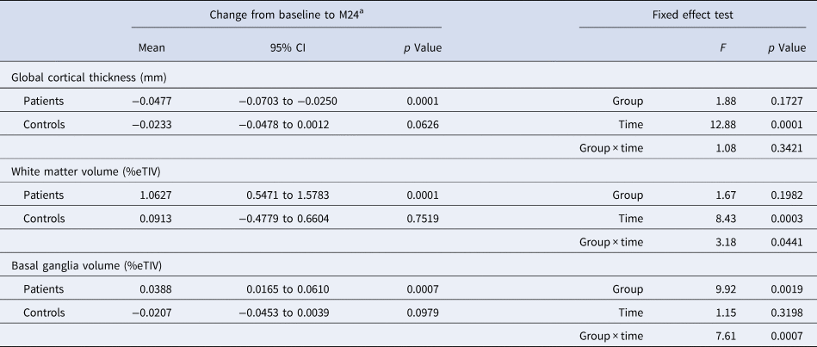
Task: Select the "Mean" column heading
Action: pos(152,48)
